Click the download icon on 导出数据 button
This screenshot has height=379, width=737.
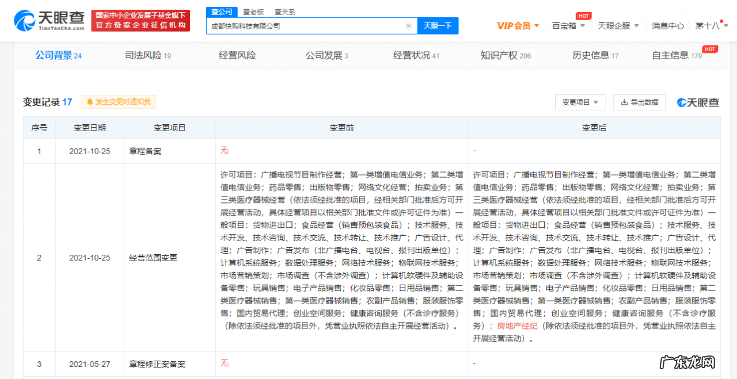[x=624, y=102]
